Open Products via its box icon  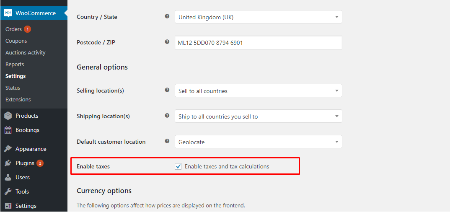point(8,116)
